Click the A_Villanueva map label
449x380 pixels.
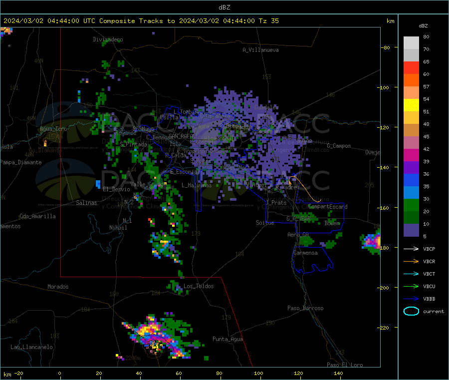point(260,50)
